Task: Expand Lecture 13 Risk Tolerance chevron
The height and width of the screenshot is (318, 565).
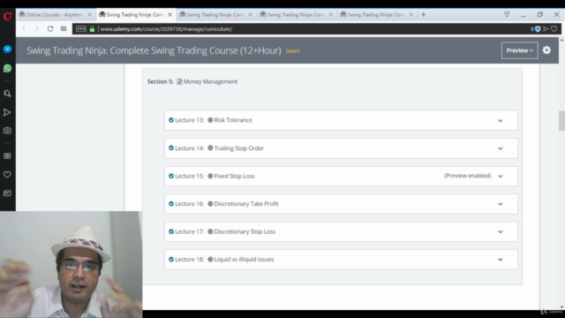Action: (x=501, y=121)
